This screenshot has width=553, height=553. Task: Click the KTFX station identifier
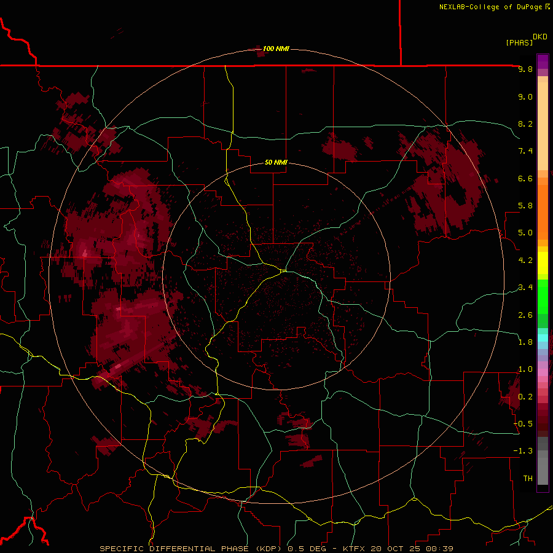click(x=355, y=549)
